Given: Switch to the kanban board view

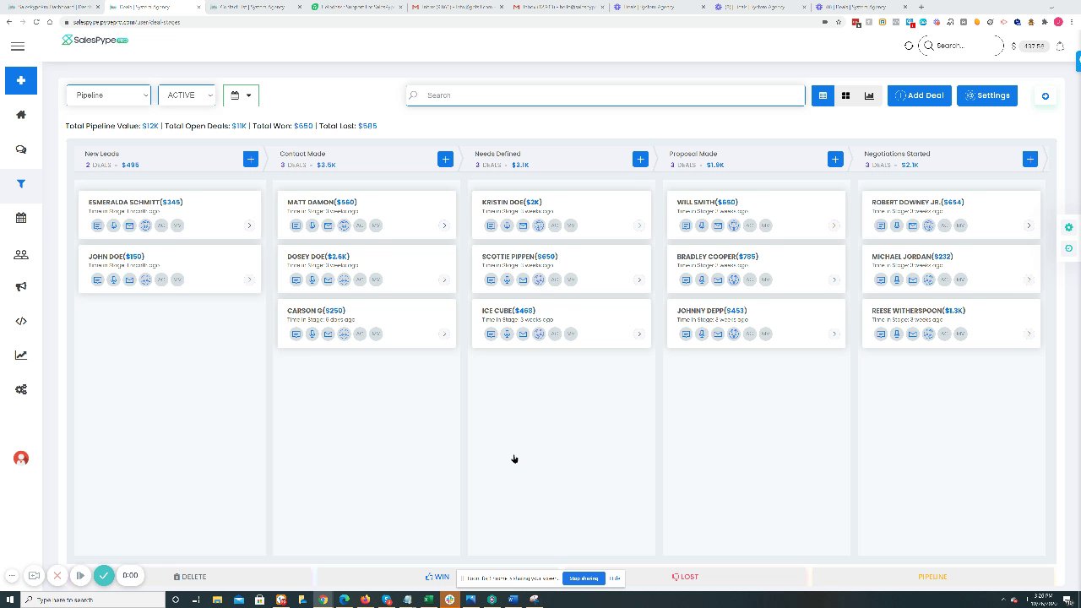Looking at the screenshot, I should coord(823,95).
